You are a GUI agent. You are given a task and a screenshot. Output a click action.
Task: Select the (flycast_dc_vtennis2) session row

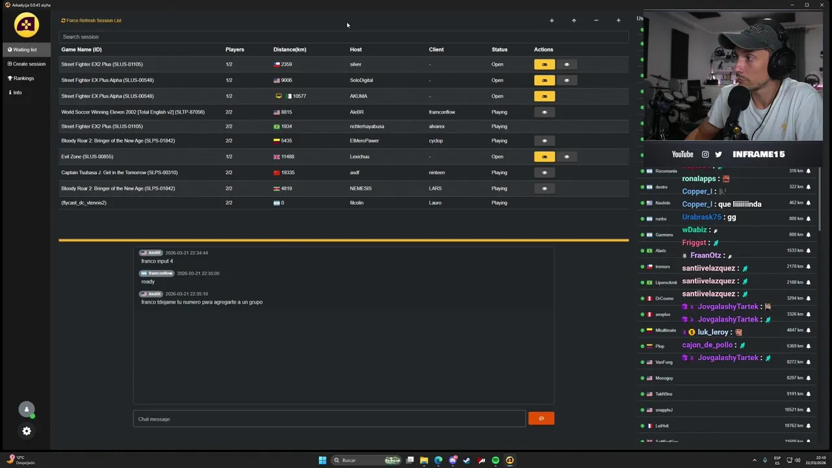pyautogui.click(x=343, y=203)
